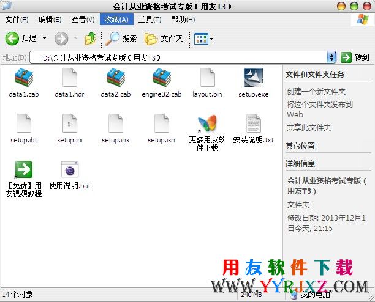Click the address path input field

[x=178, y=57]
